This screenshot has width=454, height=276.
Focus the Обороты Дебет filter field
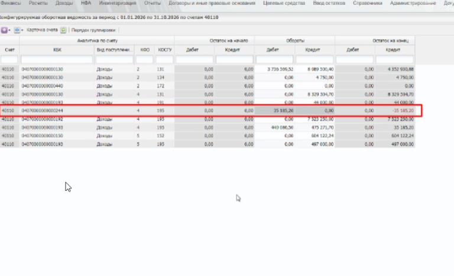(274, 60)
